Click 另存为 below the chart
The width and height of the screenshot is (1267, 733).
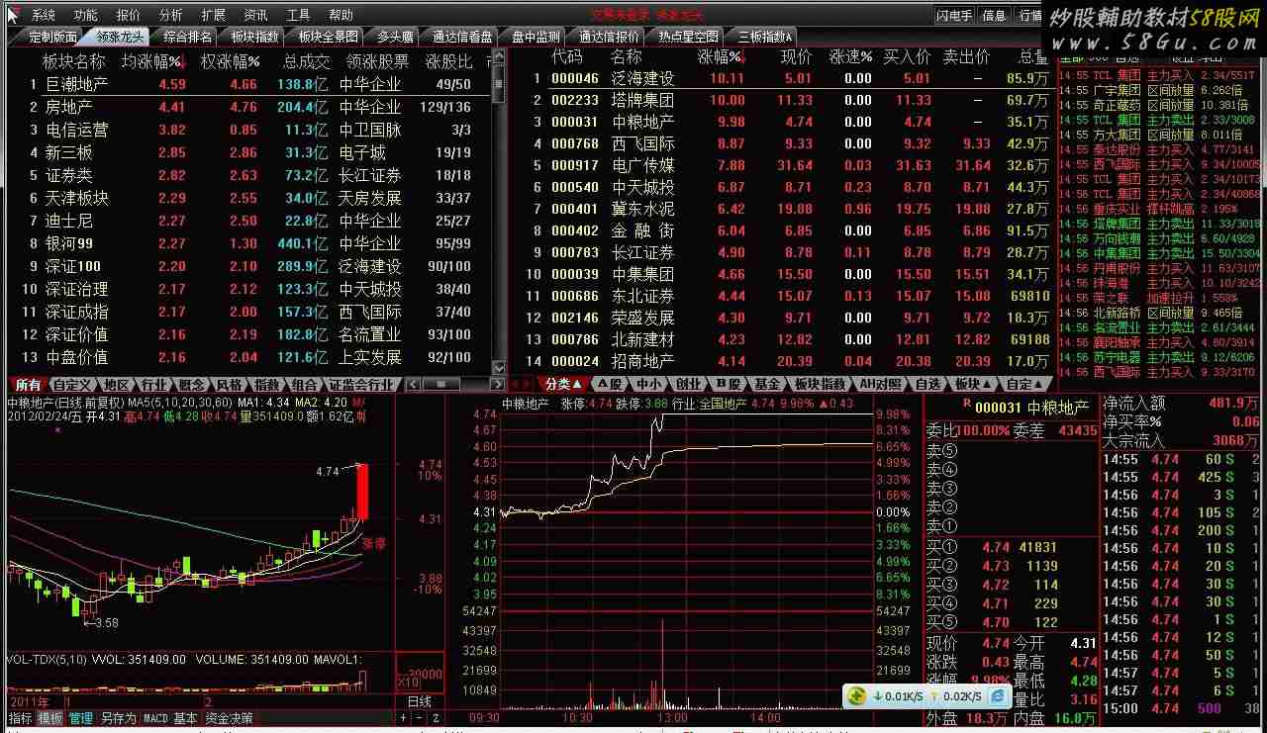click(x=118, y=718)
